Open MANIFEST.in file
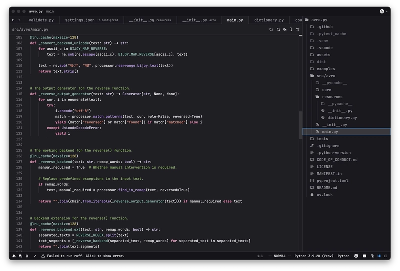This screenshot has width=400, height=271. click(x=346, y=174)
